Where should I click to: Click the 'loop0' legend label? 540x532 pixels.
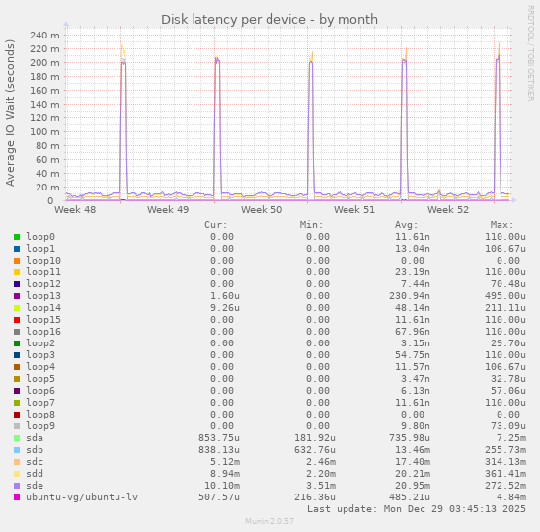[x=40, y=237]
